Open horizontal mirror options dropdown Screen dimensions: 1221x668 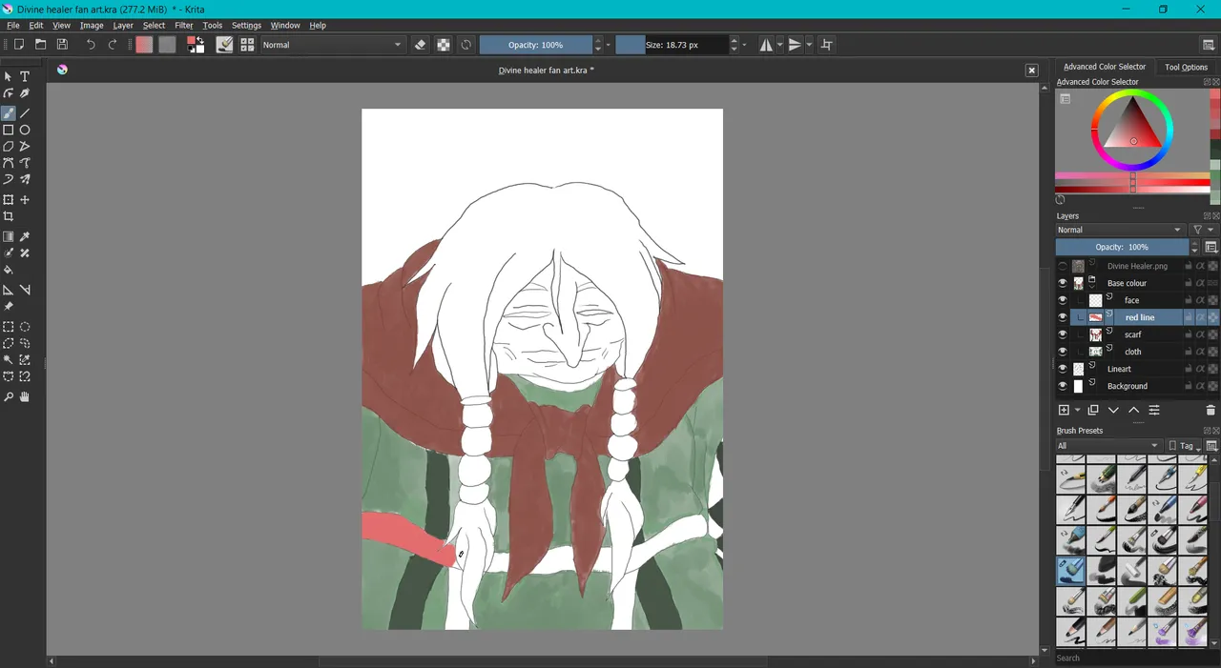[x=779, y=45]
